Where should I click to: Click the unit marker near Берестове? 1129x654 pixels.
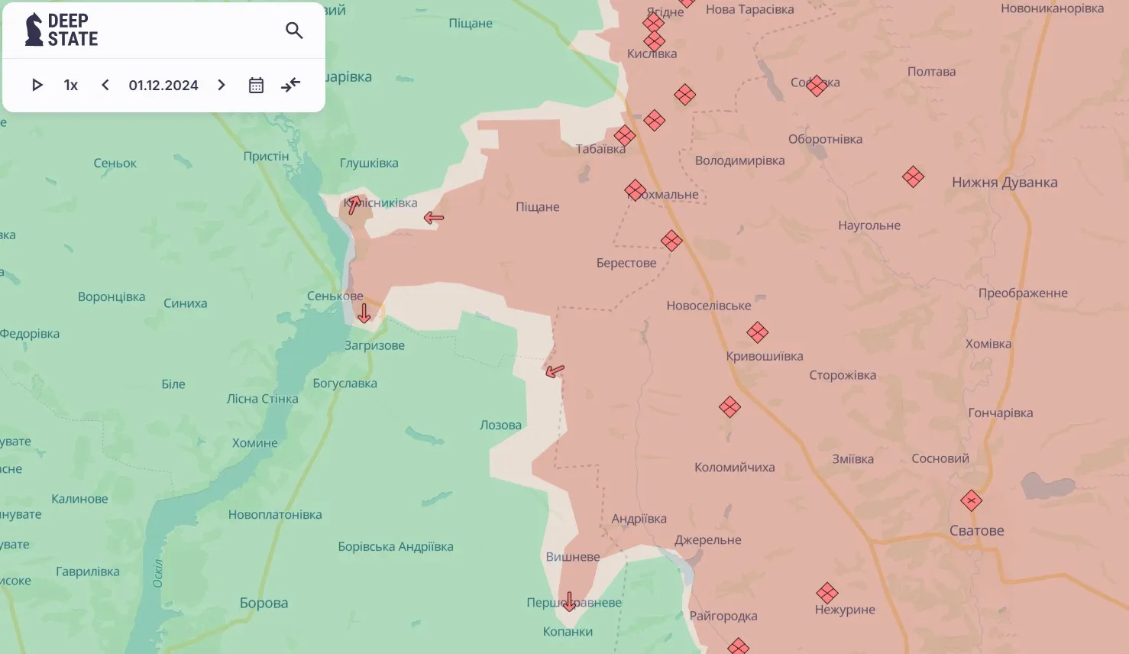coord(671,241)
